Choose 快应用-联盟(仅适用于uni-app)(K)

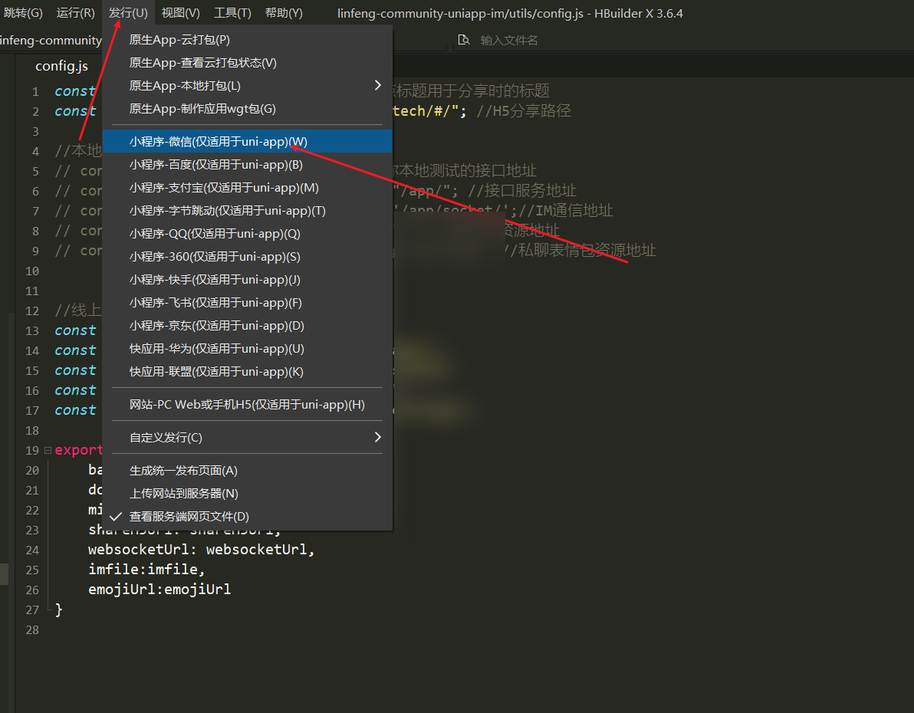247,371
